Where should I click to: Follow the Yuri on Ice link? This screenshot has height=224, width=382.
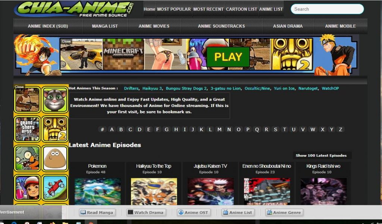tap(284, 88)
